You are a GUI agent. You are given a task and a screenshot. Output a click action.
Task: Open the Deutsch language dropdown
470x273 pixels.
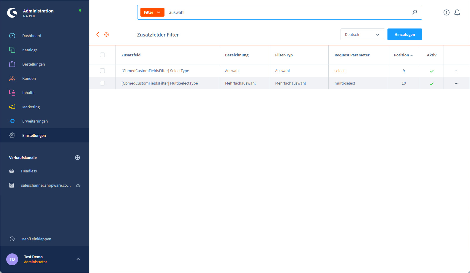(363, 34)
